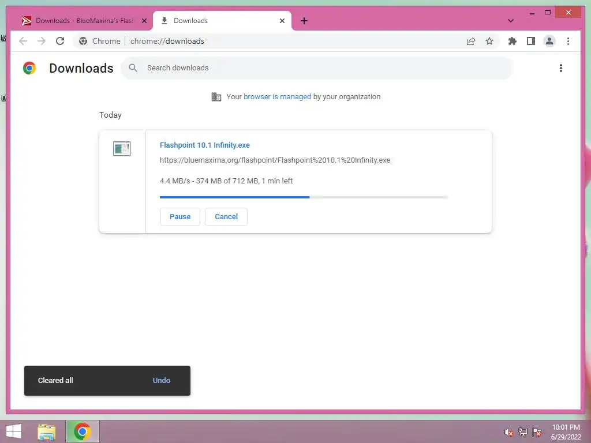Screen dimensions: 591x443
Task: Close the BlueMaxima Flashpoint tab
Action: pos(144,21)
